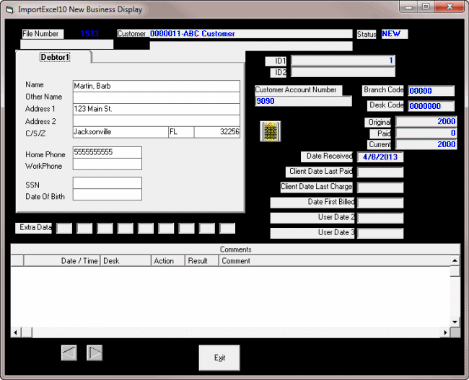This screenshot has height=380, width=469.
Task: Click the Comments scroll up arrow
Action: [455, 261]
